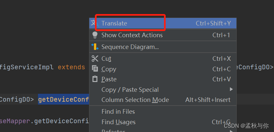Click the Sequence Diagram icon
Image resolution: width=274 pixels, height=132 pixels.
(x=95, y=47)
